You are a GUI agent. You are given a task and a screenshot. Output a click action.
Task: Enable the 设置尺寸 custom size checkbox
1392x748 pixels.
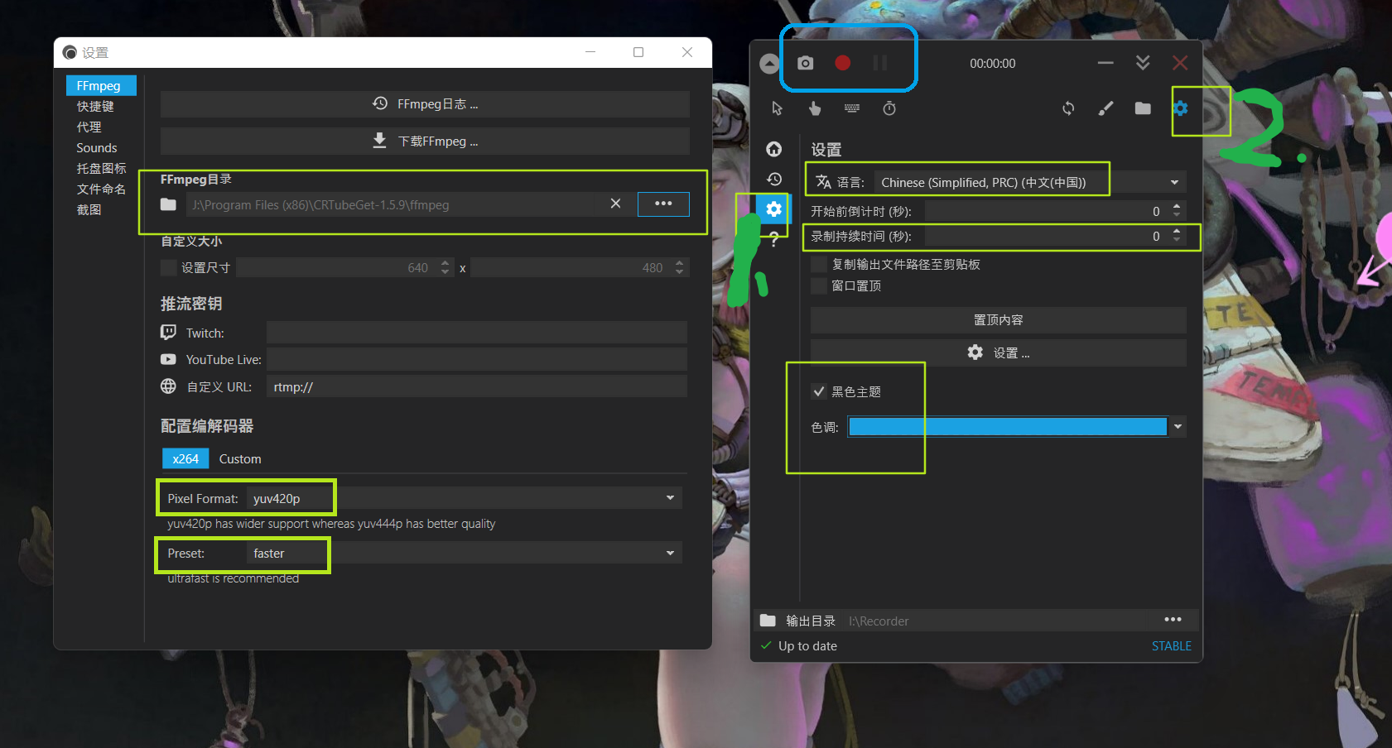(169, 267)
